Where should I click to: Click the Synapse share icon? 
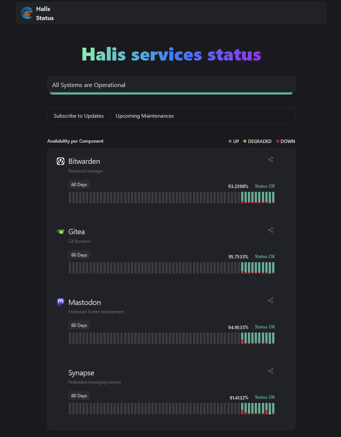coord(271,371)
